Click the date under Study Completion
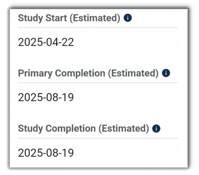Image resolution: width=199 pixels, height=175 pixels. click(46, 153)
